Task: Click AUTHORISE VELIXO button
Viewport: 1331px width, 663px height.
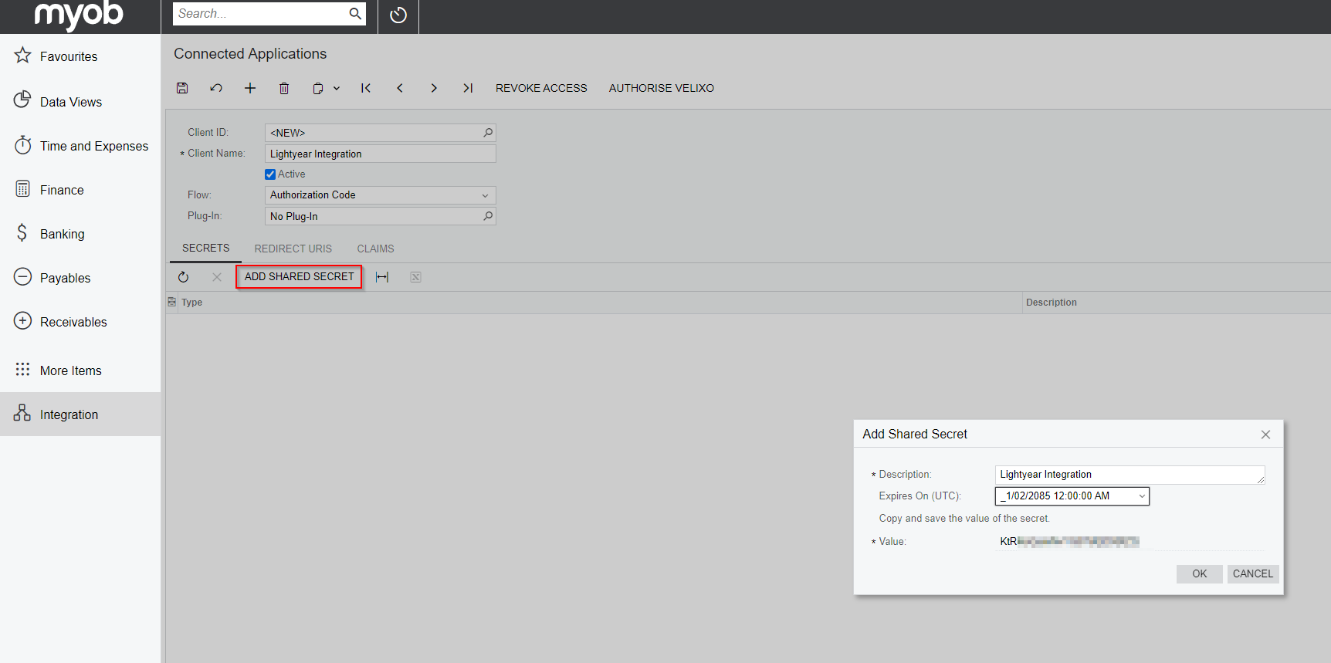Action: click(x=662, y=88)
